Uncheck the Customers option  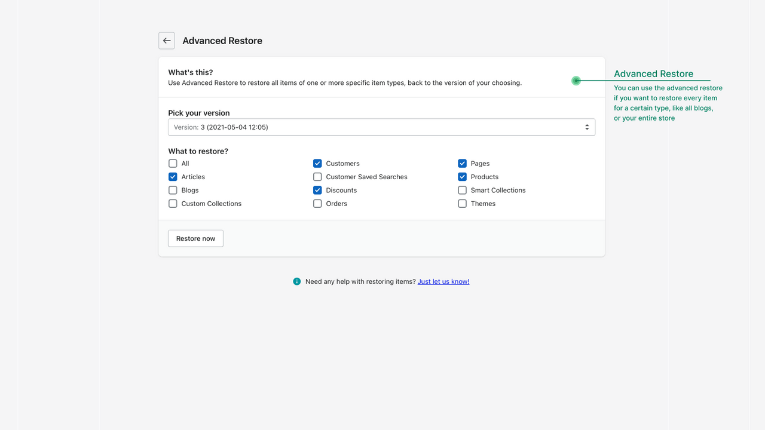(x=317, y=163)
